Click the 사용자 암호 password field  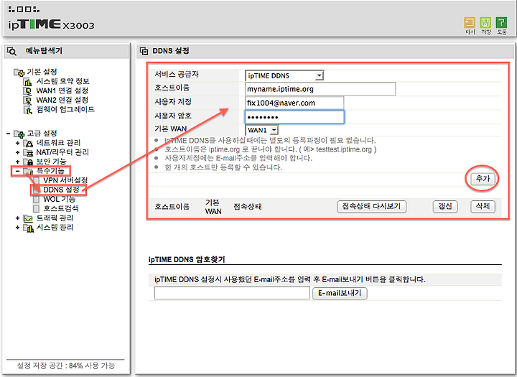point(294,117)
